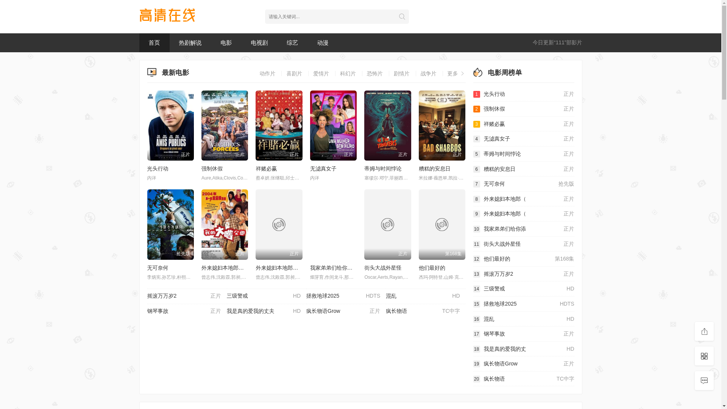Select the 首页 nav tab
Viewport: 727px width, 409px height.
tap(154, 43)
